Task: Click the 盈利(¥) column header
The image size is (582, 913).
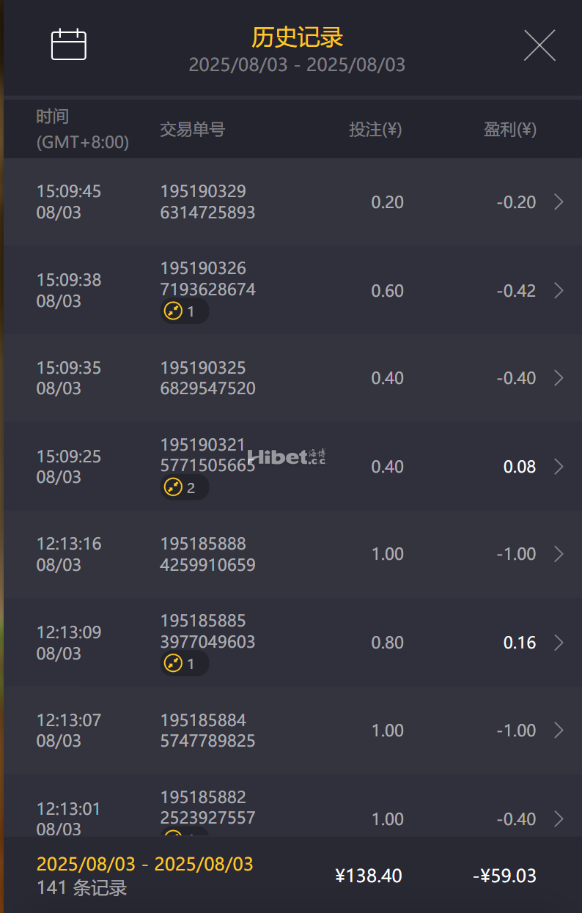Action: [x=509, y=130]
